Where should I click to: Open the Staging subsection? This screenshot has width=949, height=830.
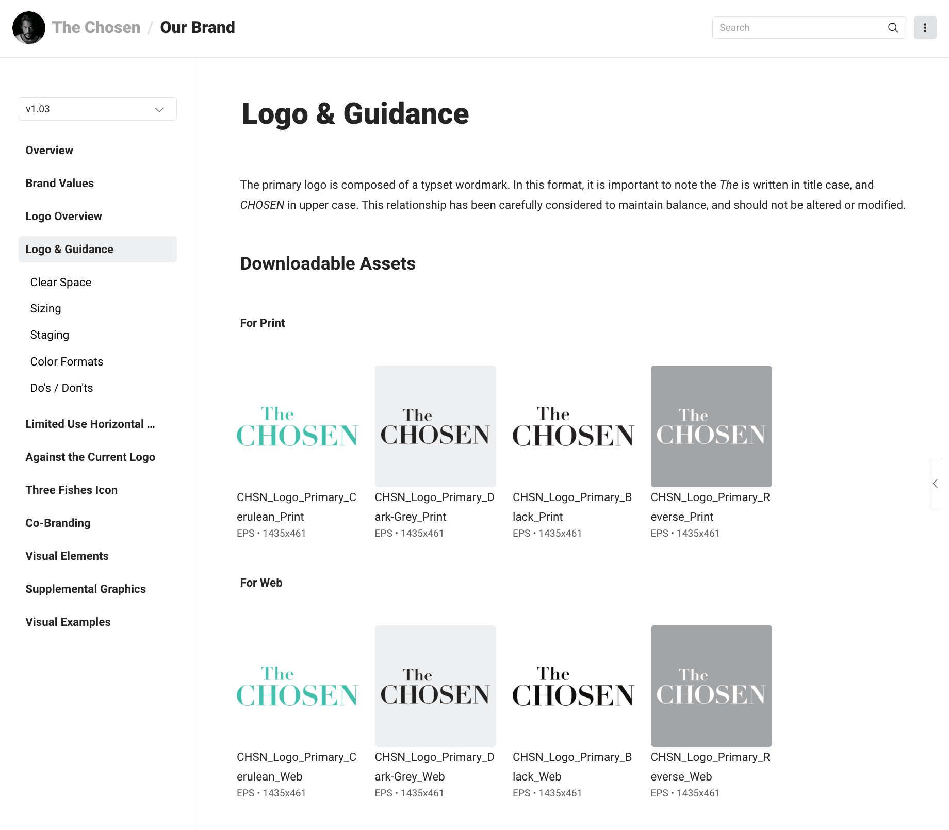pos(50,335)
